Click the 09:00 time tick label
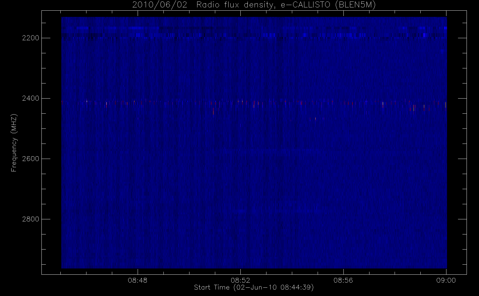479x296 pixels. pyautogui.click(x=446, y=280)
